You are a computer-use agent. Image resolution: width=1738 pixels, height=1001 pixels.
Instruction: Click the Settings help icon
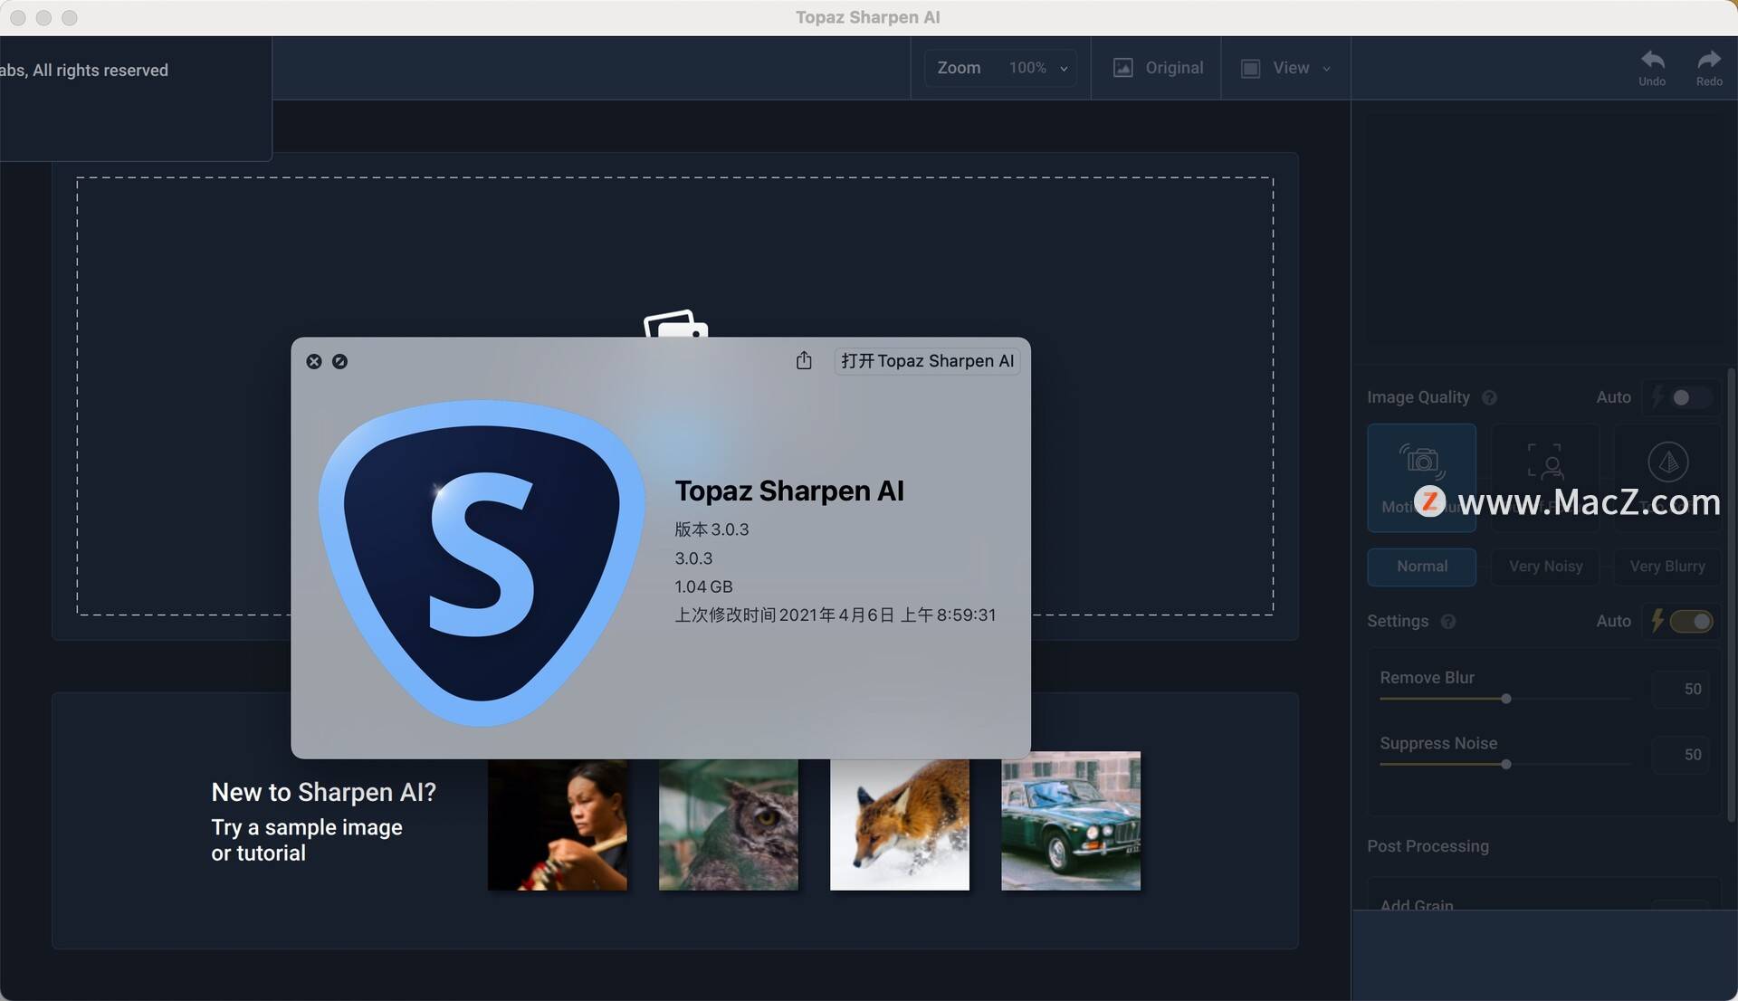[1448, 622]
